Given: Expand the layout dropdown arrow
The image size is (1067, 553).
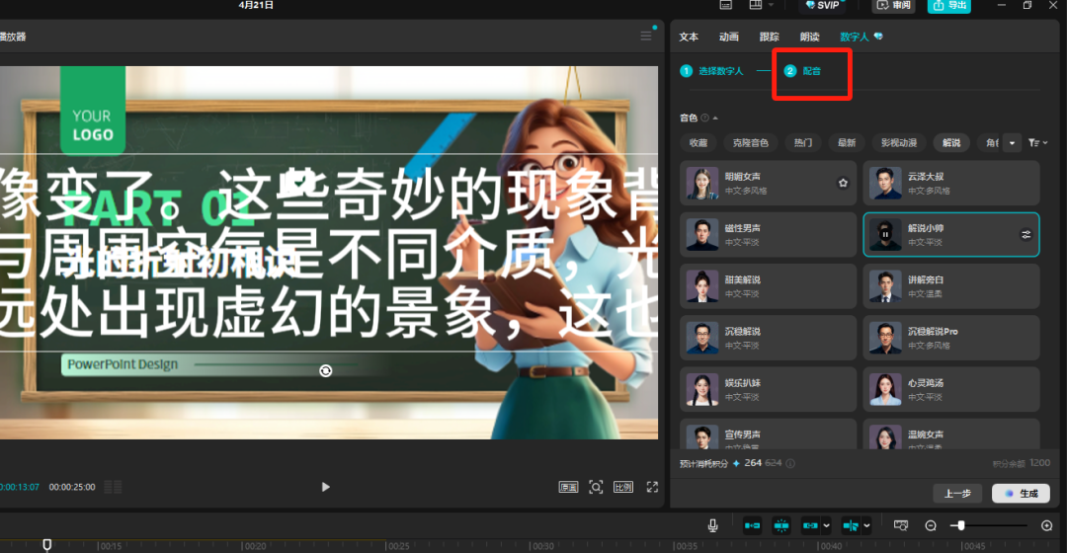Looking at the screenshot, I should (x=771, y=5).
